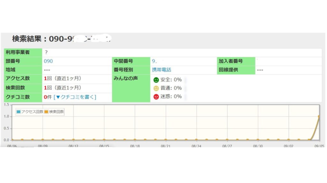Click the 08/21 date label on chart axis

point(166,146)
